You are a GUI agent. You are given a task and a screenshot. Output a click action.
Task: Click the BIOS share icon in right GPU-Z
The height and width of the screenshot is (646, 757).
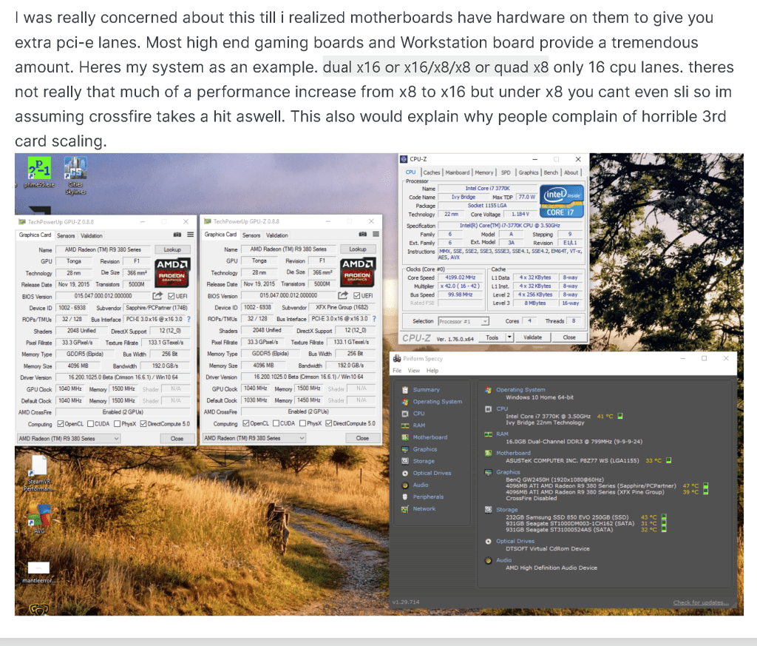pyautogui.click(x=343, y=295)
